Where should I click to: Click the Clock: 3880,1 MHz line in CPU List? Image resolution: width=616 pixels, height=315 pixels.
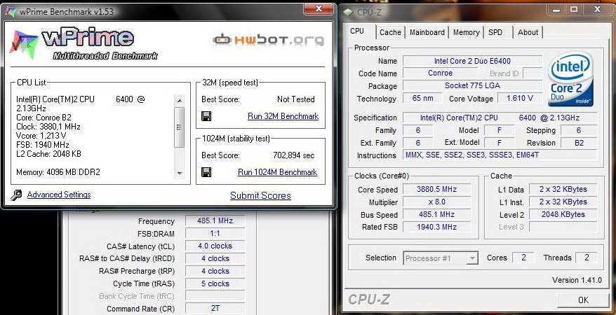click(x=48, y=127)
